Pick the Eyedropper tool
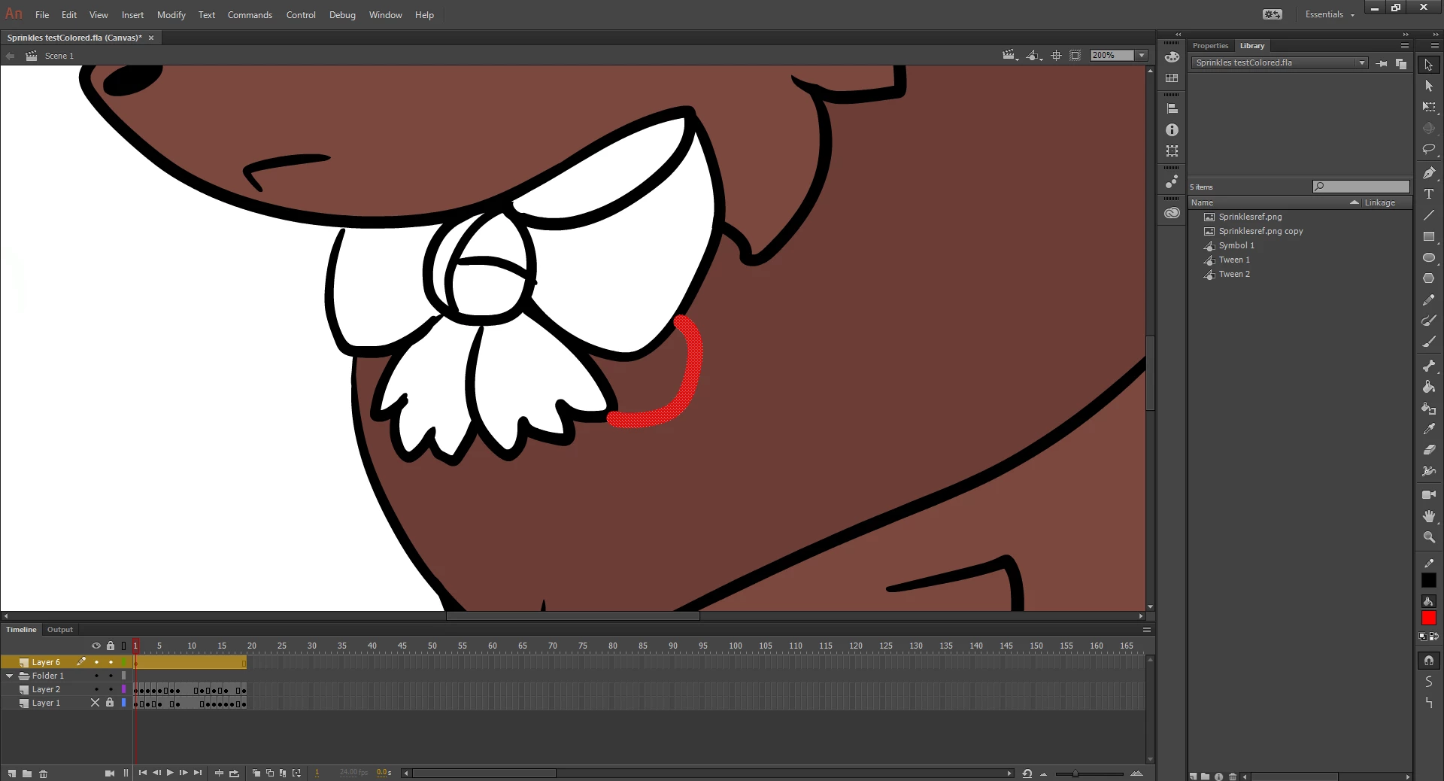 (1429, 429)
